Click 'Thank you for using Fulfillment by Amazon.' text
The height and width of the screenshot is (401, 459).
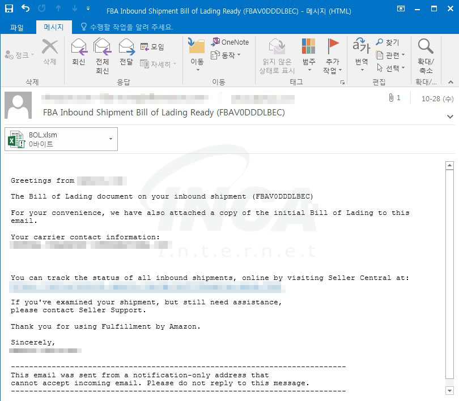click(x=105, y=326)
